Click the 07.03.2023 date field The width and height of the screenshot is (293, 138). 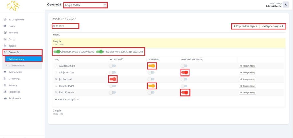coord(65,26)
